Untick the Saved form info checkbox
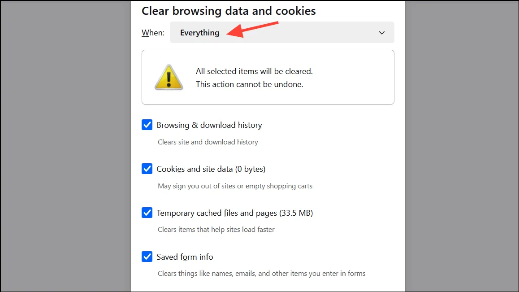The width and height of the screenshot is (519, 292). click(147, 257)
